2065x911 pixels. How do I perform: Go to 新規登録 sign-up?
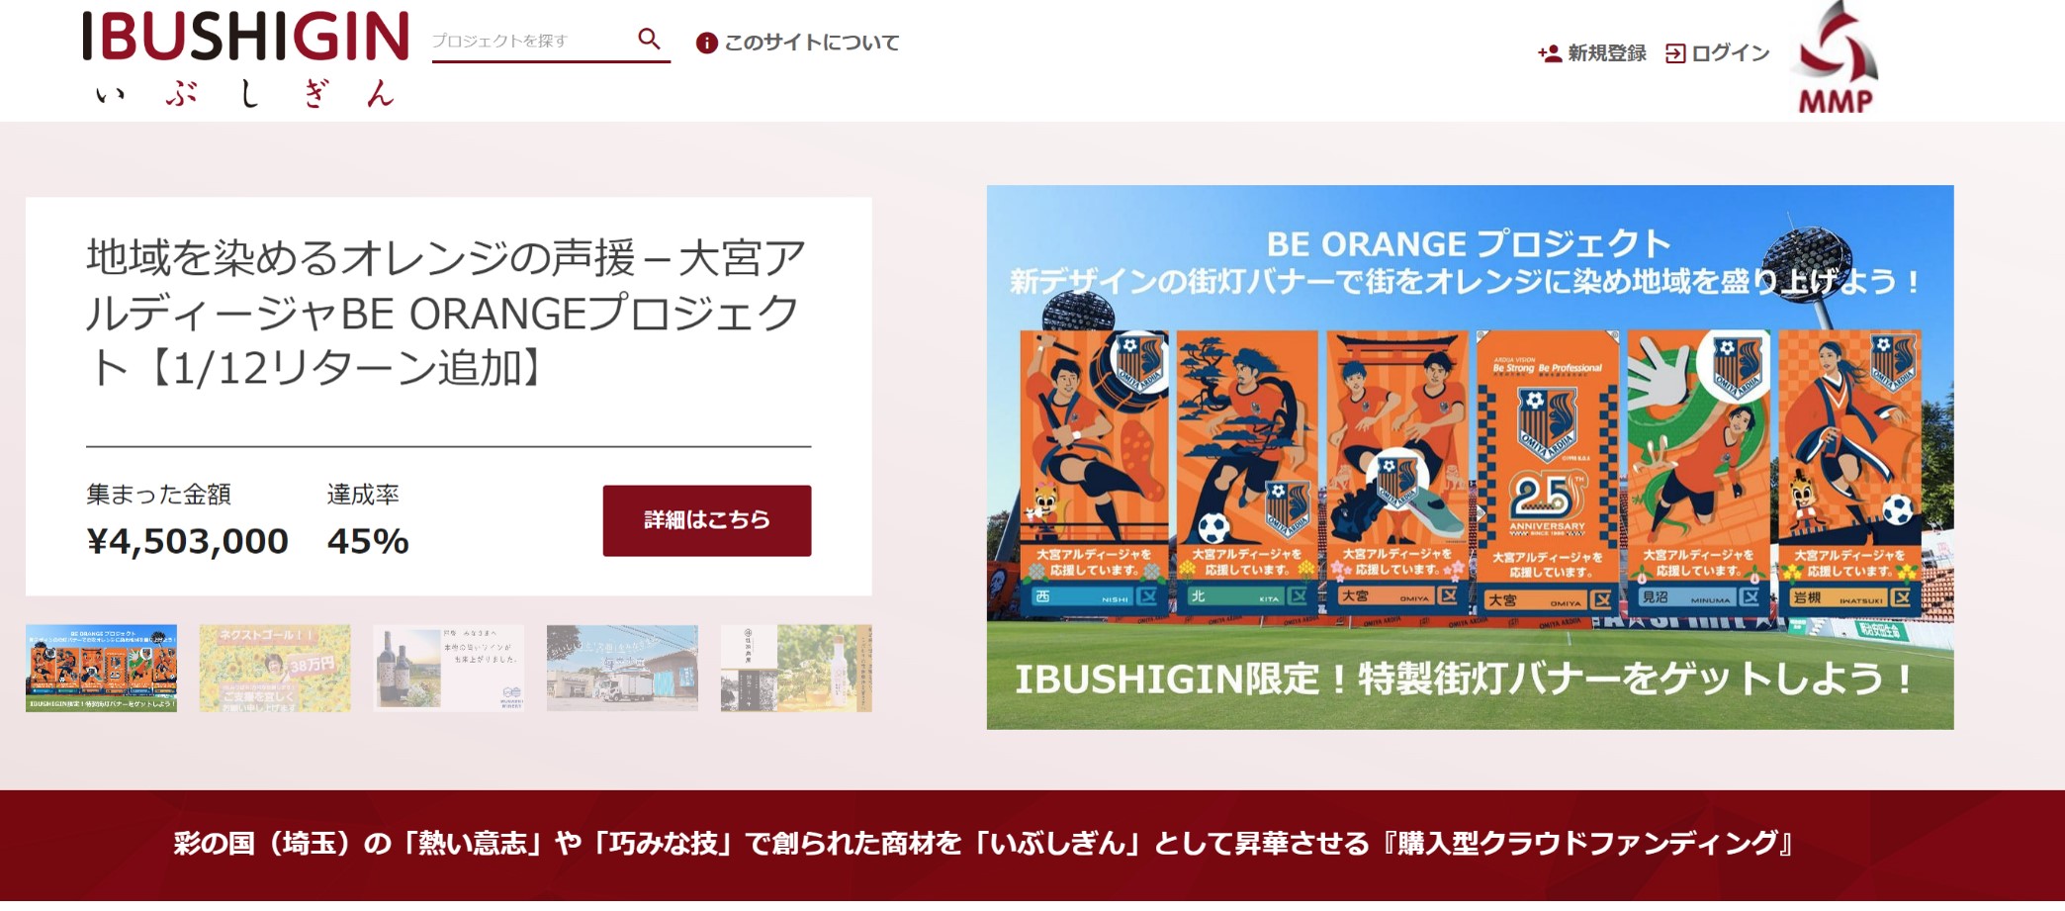click(1606, 53)
